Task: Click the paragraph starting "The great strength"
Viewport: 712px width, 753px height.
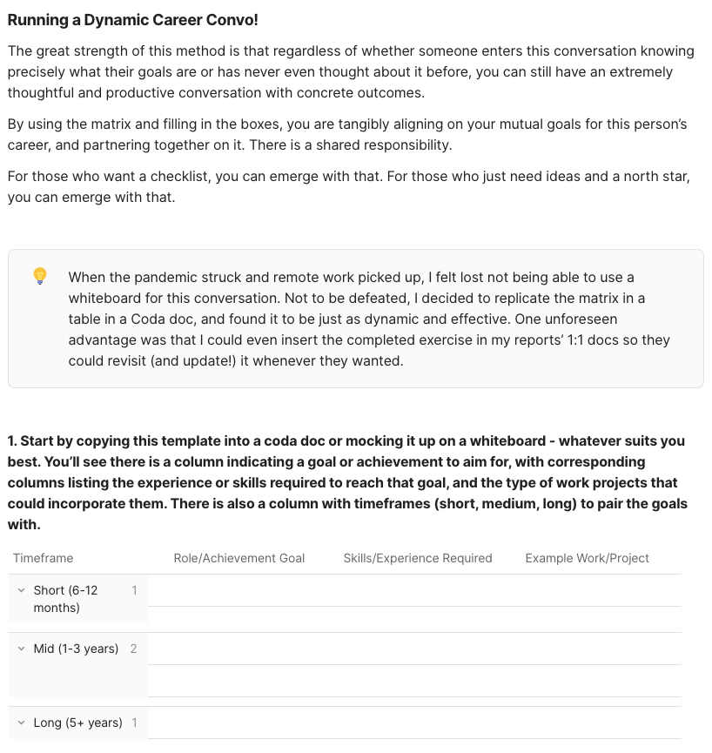Action: click(348, 71)
